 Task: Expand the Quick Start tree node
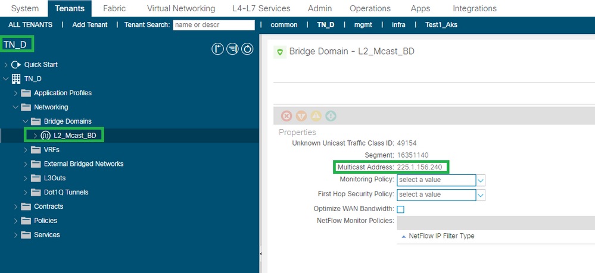click(6, 65)
